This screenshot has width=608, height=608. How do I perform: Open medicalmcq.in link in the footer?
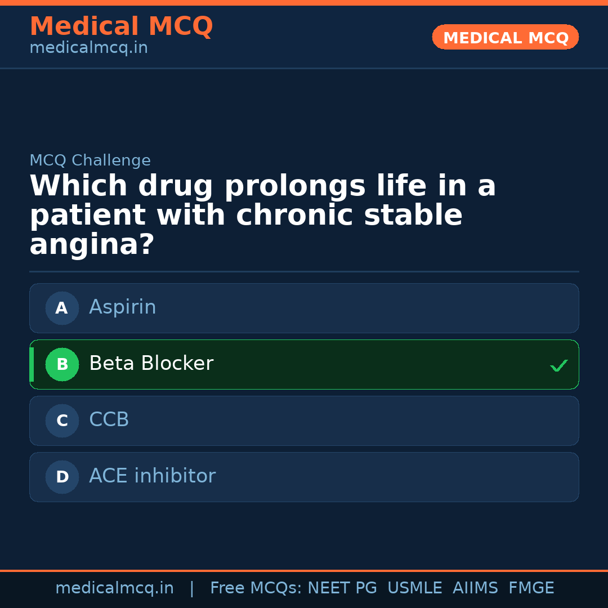114,588
